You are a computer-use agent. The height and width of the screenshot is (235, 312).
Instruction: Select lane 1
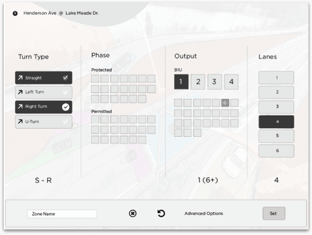pos(276,78)
